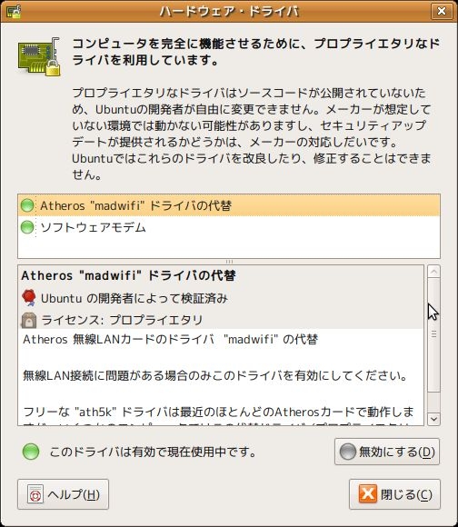
Task: Select the ソフトウェアモデム driver entry
Action: [x=229, y=227]
